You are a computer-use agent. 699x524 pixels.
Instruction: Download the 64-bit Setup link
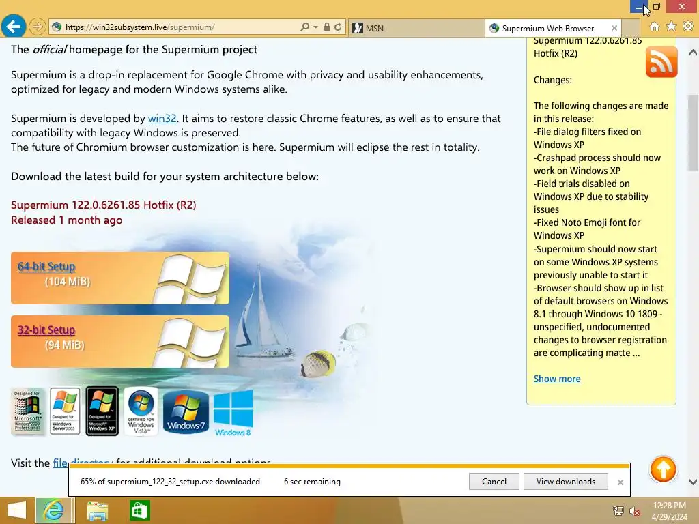[x=46, y=267]
